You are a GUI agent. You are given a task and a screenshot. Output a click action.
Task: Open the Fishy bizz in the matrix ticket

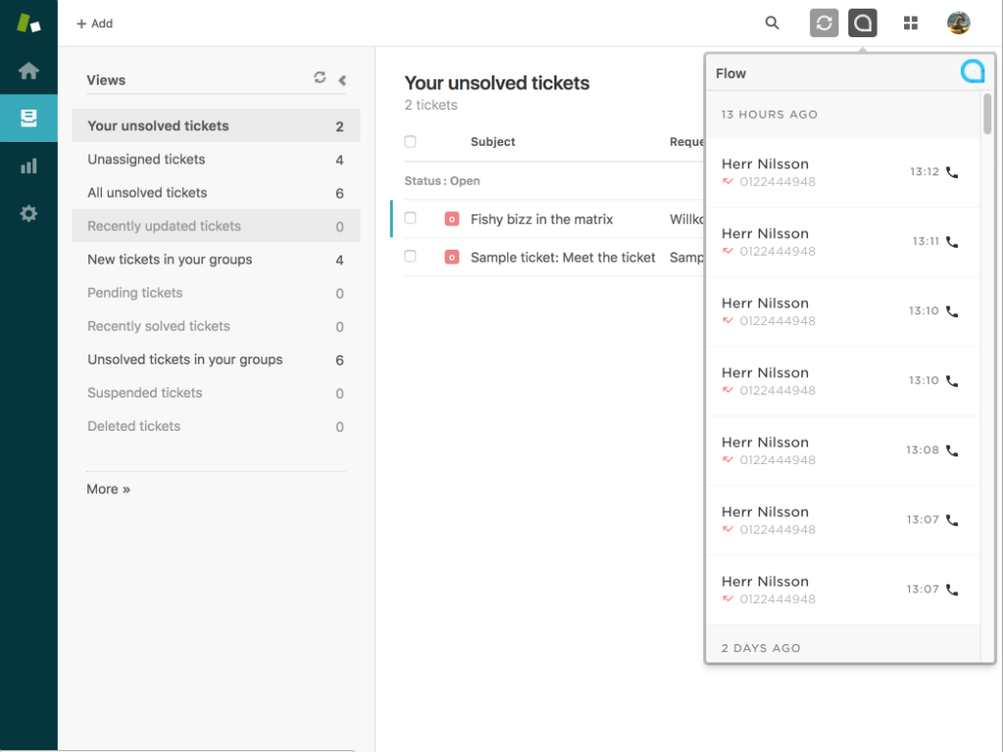click(541, 219)
